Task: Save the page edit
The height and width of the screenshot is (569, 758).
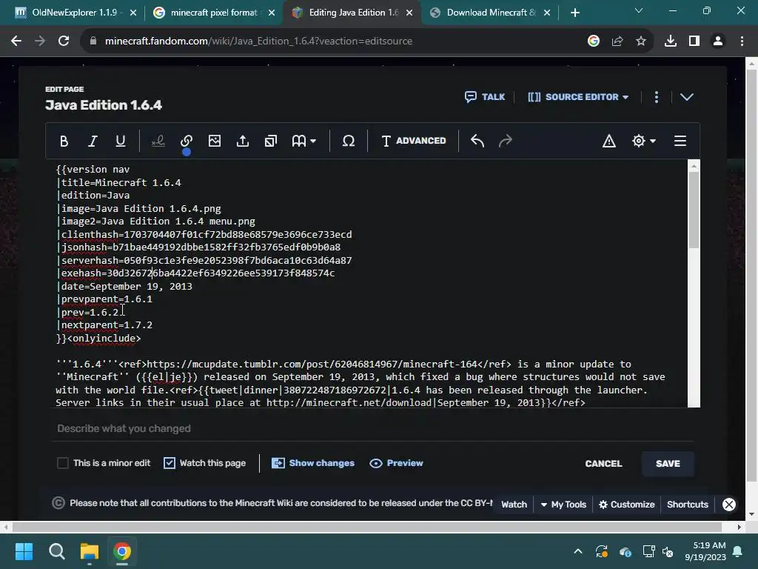Action: [668, 464]
